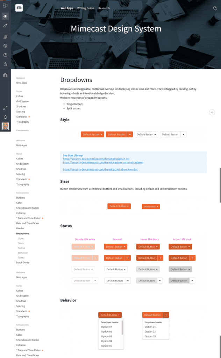
Task: Jump to Behavior subsection in sidebar
Action: coord(23,253)
